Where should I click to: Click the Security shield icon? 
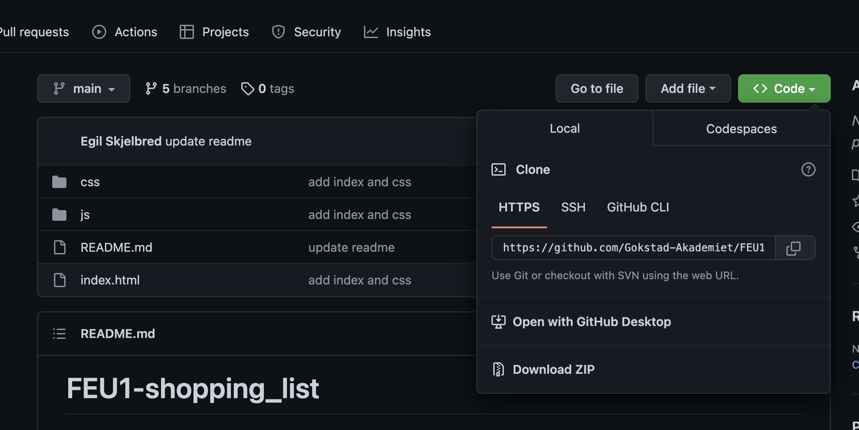[x=279, y=32]
